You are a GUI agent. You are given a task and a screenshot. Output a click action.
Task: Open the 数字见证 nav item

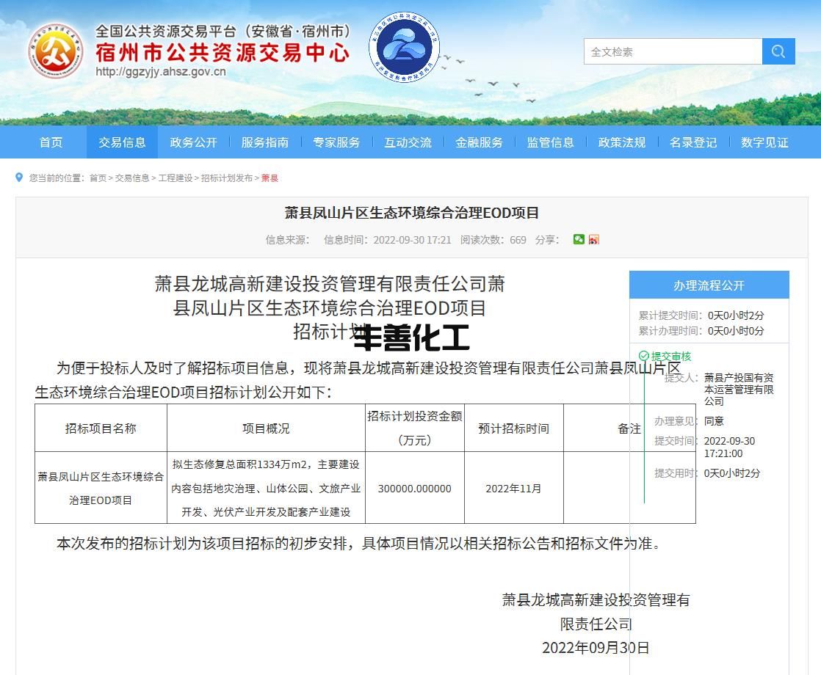764,142
